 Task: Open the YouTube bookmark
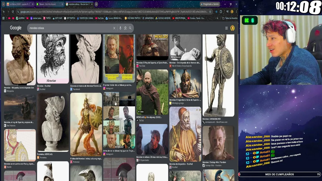[99, 18]
